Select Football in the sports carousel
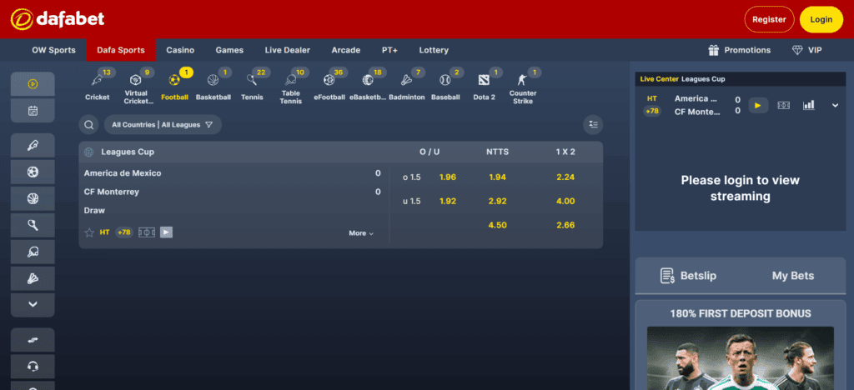The height and width of the screenshot is (390, 854). [x=175, y=86]
